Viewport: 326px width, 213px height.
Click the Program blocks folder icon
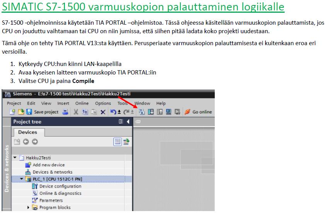tap(35, 207)
